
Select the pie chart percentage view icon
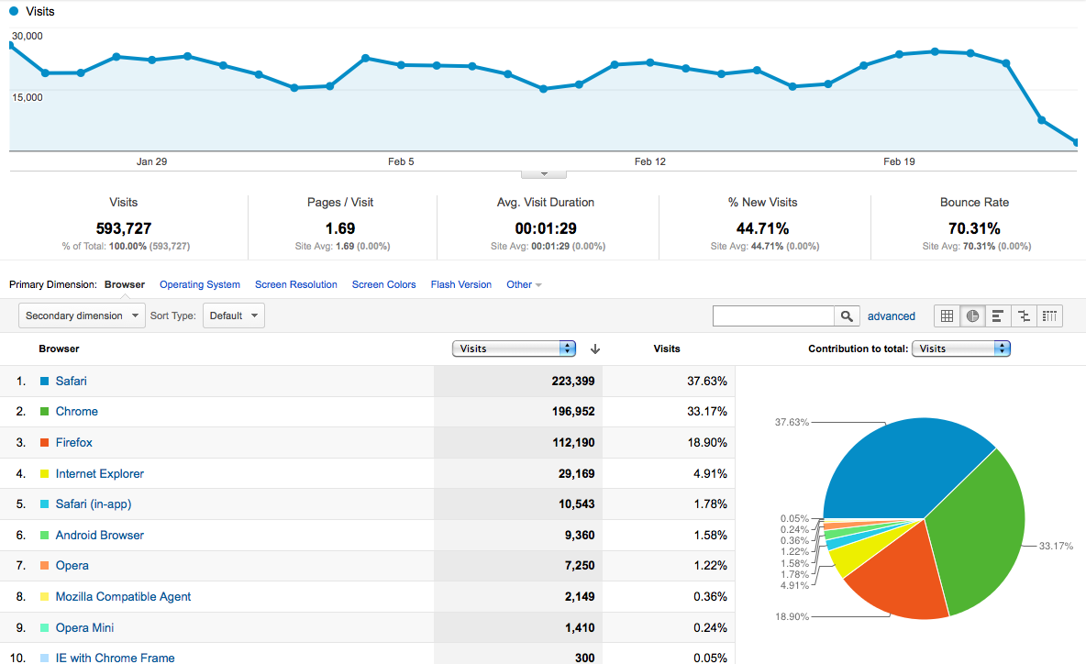pyautogui.click(x=972, y=316)
